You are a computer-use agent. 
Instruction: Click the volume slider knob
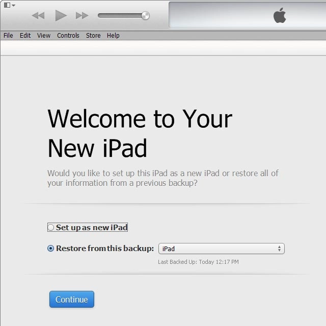[x=145, y=15]
